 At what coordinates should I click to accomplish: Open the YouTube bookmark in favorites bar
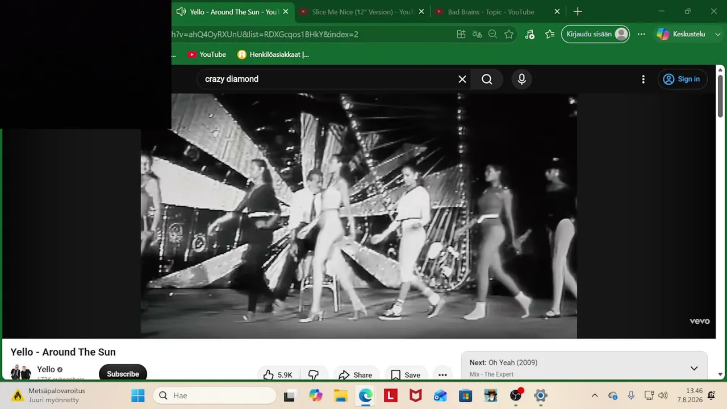207,55
